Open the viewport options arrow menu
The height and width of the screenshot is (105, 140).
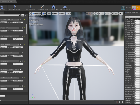(x=30, y=13)
